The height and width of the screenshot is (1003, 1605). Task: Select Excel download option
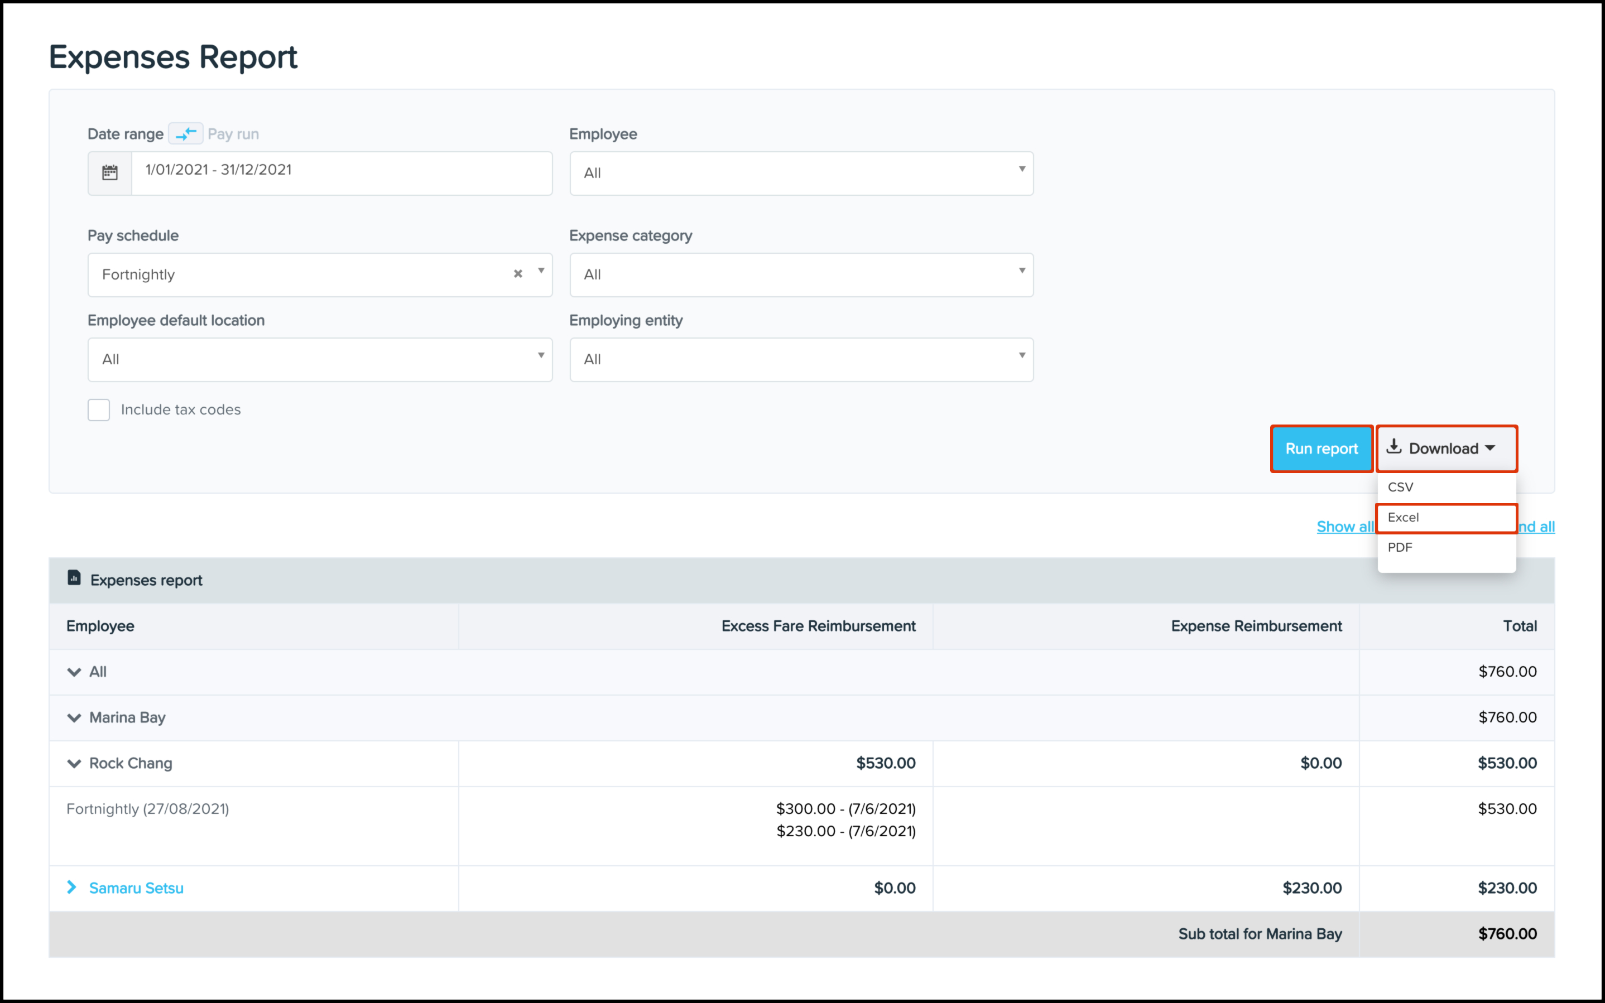[1404, 518]
